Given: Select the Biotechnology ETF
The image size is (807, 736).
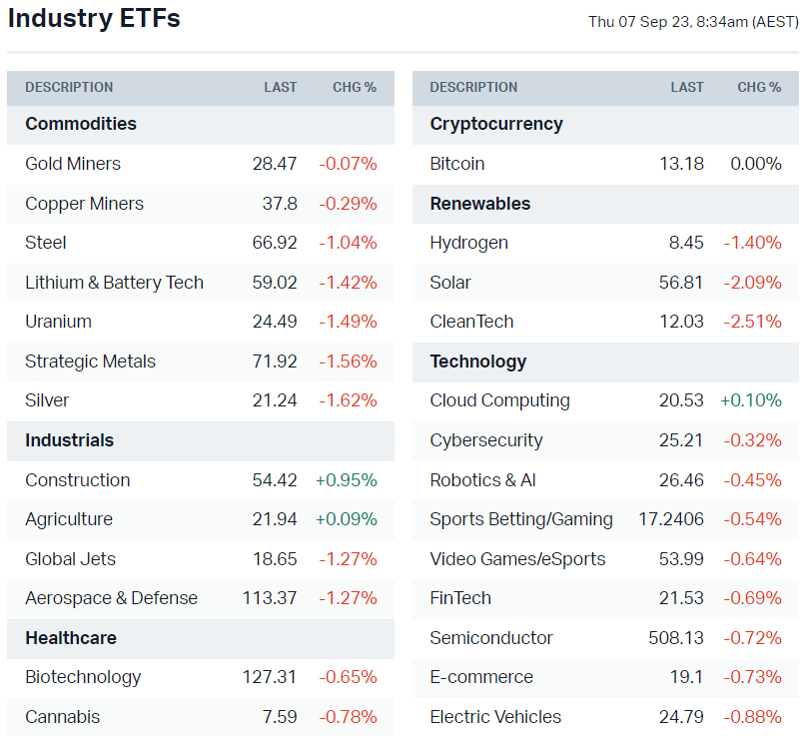Looking at the screenshot, I should pos(83,677).
